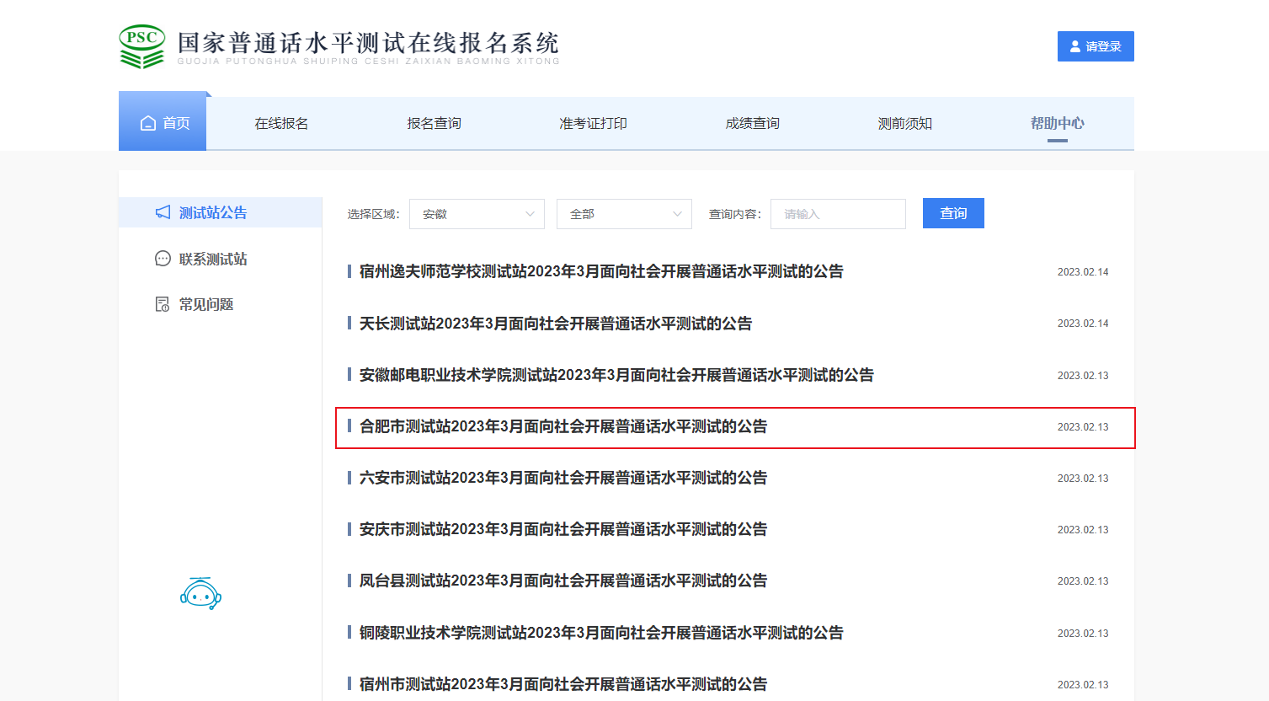Click date 2023.02.13 on 铜陵职业技术学院 row

pyautogui.click(x=1083, y=634)
